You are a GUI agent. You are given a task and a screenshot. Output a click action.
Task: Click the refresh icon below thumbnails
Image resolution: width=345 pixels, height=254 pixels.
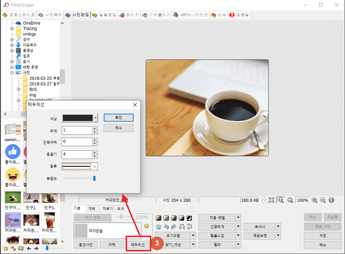[13, 248]
